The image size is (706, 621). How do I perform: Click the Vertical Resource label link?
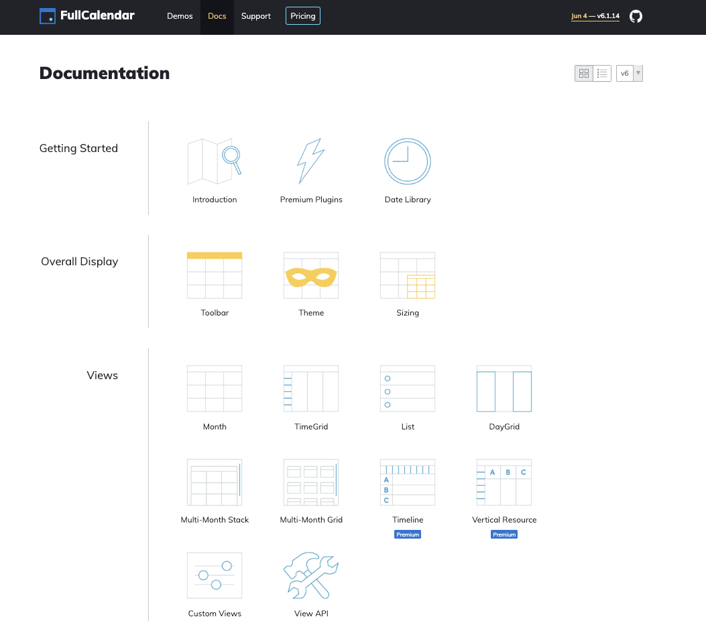point(504,520)
